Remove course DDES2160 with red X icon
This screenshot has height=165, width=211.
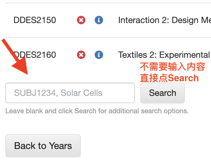click(x=81, y=55)
